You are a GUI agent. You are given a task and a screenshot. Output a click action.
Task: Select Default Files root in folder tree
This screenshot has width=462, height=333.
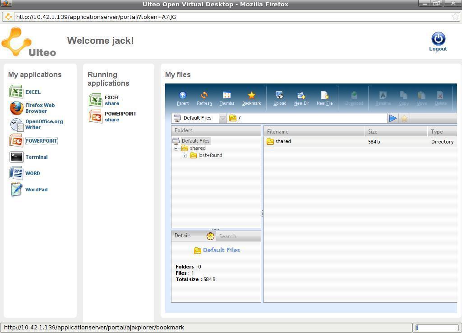point(195,141)
